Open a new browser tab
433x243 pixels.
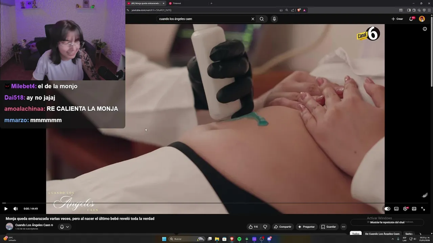point(211,3)
